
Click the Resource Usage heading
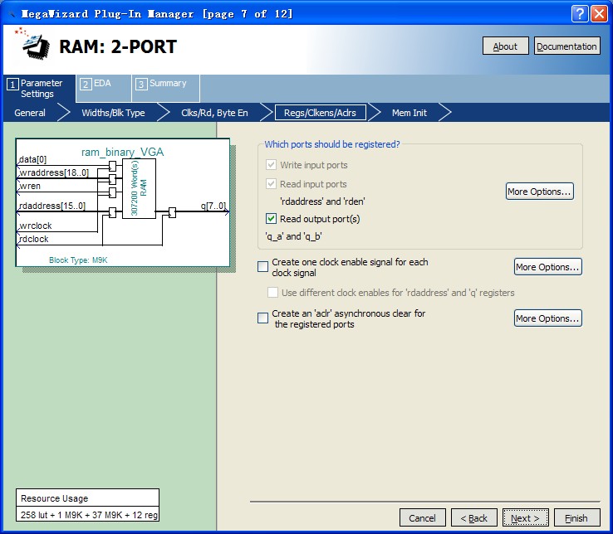point(54,498)
